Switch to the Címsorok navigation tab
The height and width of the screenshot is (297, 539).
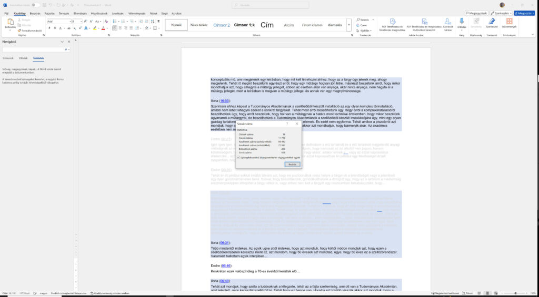tap(8, 58)
